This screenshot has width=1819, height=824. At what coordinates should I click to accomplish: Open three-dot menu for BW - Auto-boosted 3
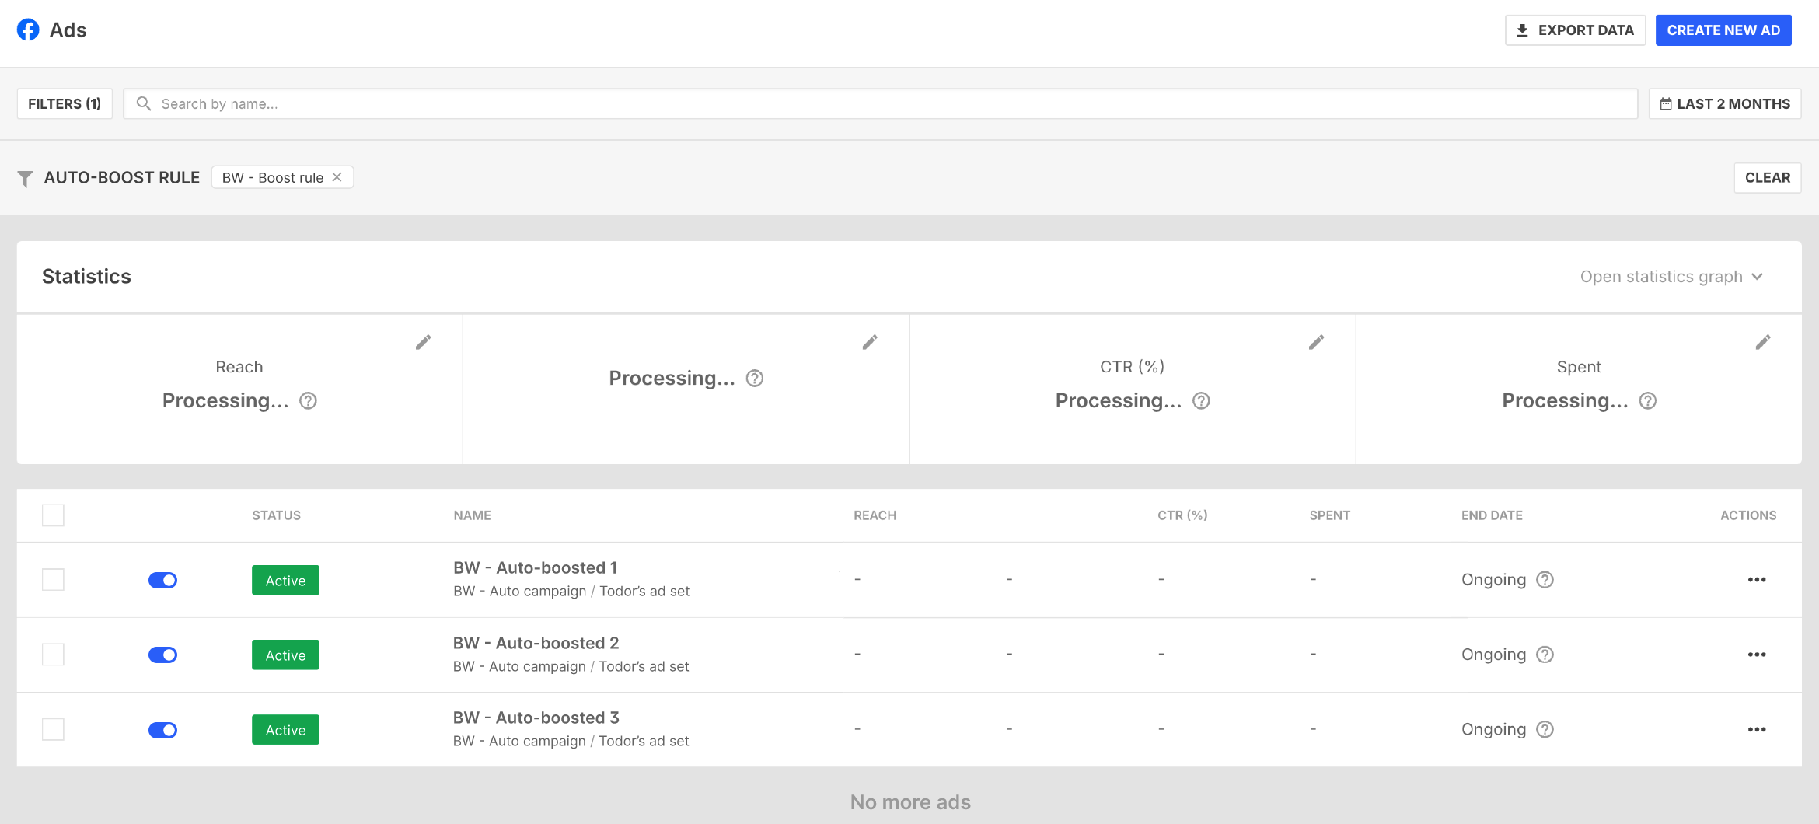pos(1756,729)
